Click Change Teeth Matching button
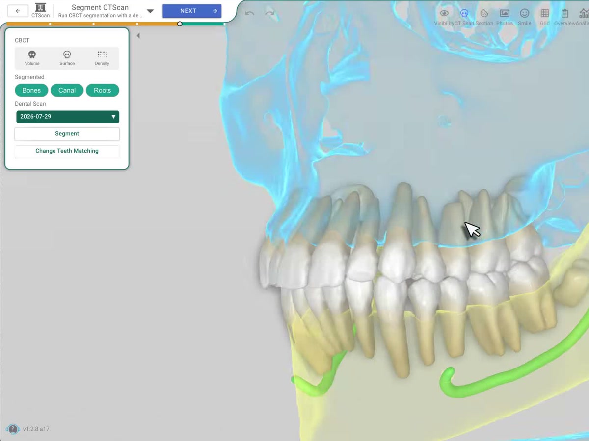Image resolution: width=589 pixels, height=441 pixels. pyautogui.click(x=67, y=151)
